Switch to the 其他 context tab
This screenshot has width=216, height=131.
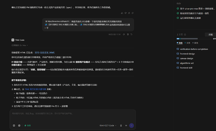pos(195,43)
